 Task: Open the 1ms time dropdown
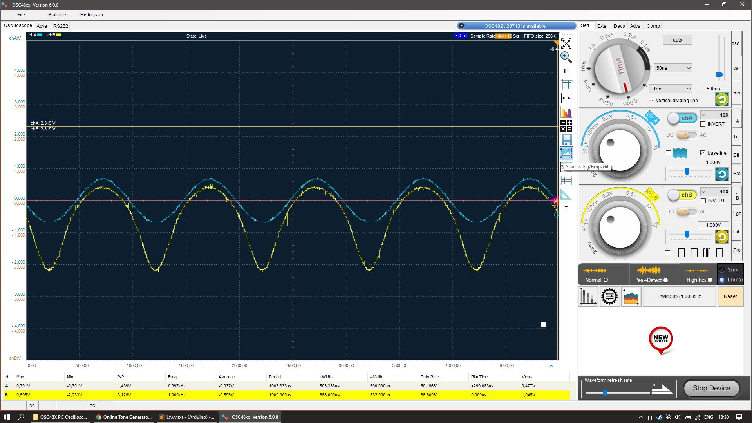tap(671, 89)
